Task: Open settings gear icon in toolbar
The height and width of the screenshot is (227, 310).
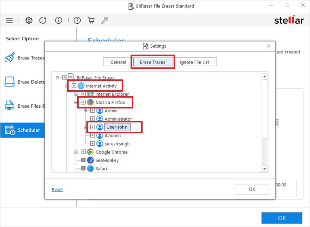Action: pyautogui.click(x=29, y=20)
